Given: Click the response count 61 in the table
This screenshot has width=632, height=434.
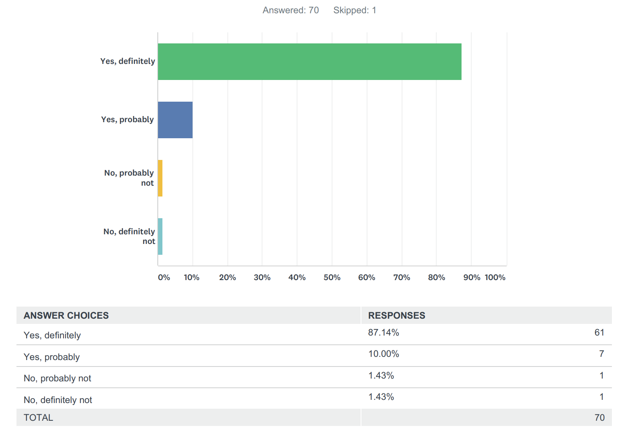Looking at the screenshot, I should coord(599,333).
